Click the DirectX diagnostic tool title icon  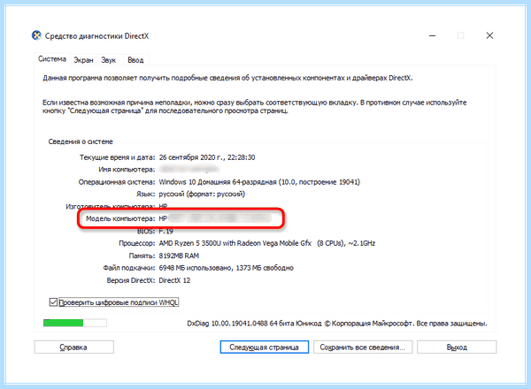tap(36, 35)
